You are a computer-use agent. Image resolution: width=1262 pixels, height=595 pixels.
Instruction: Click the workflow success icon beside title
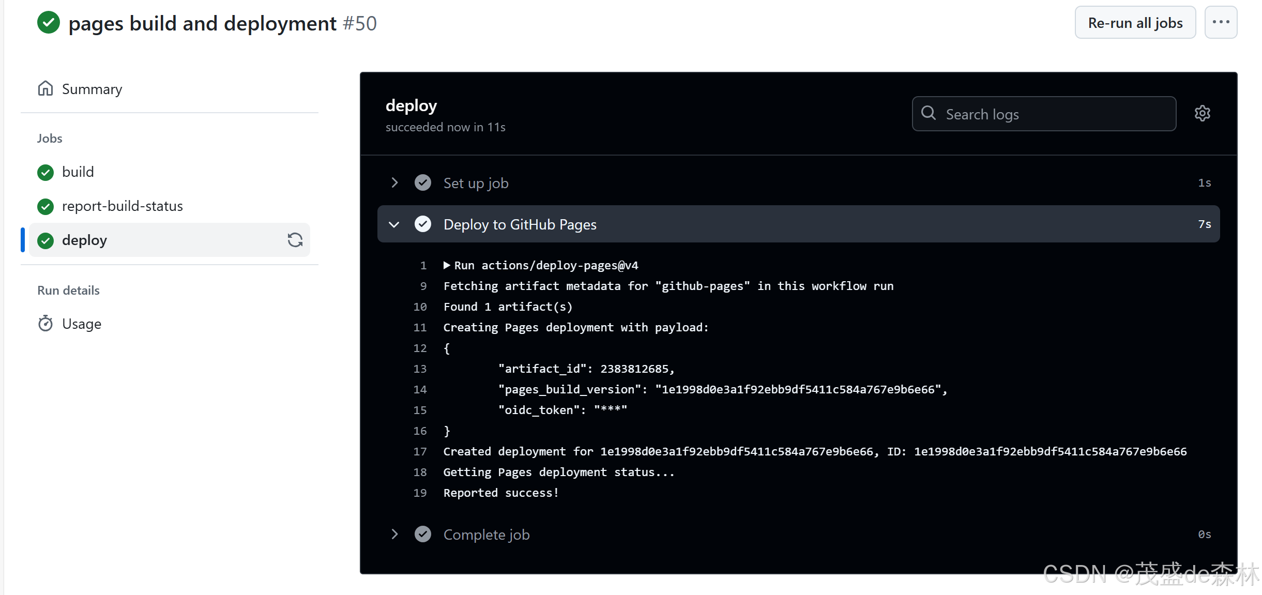49,23
